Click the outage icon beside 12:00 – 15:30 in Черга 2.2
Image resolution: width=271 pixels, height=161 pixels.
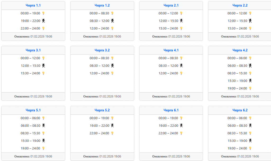coord(250,21)
